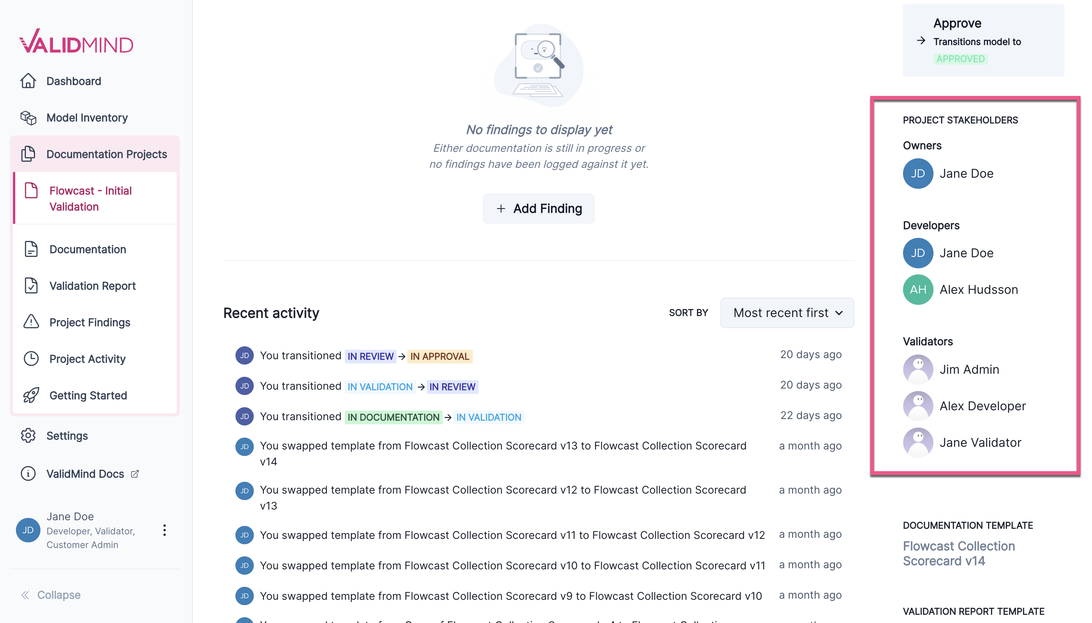Select the Flowcast - Initial Validation project
The width and height of the screenshot is (1092, 623).
click(x=90, y=198)
